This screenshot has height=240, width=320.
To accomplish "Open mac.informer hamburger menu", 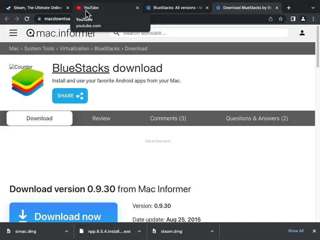I will pos(13,33).
